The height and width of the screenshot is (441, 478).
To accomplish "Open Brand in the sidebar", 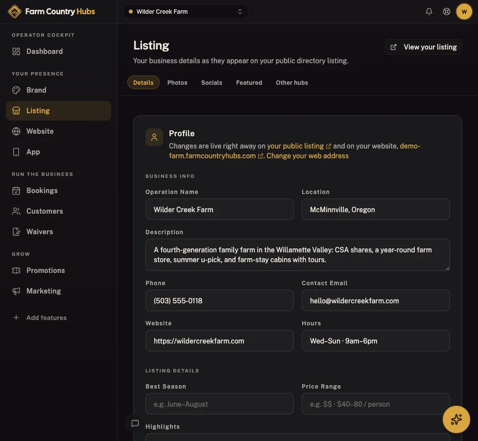I will 59,90.
